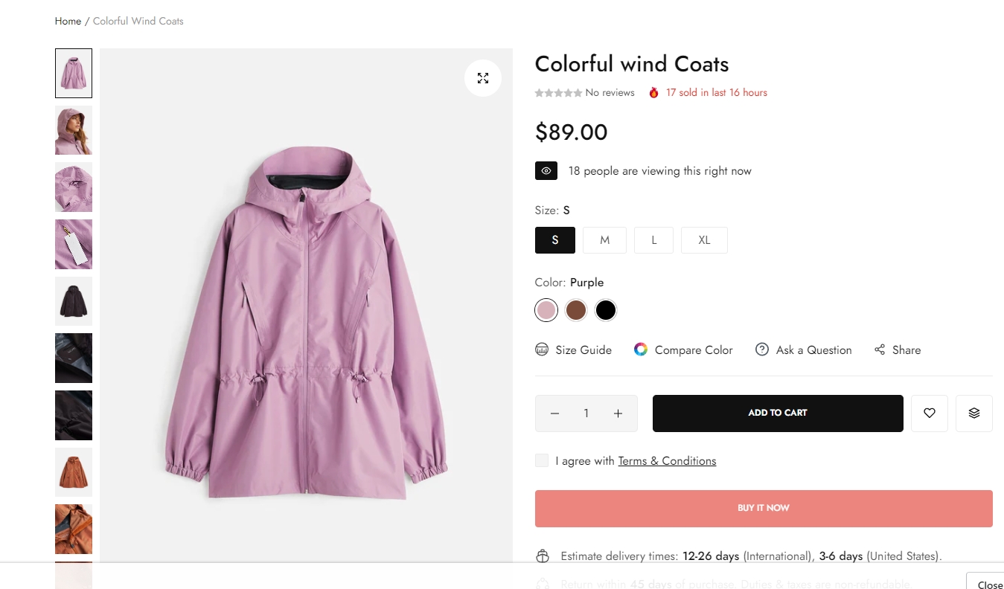The height and width of the screenshot is (589, 1004).
Task: Share this product
Action: pyautogui.click(x=898, y=350)
